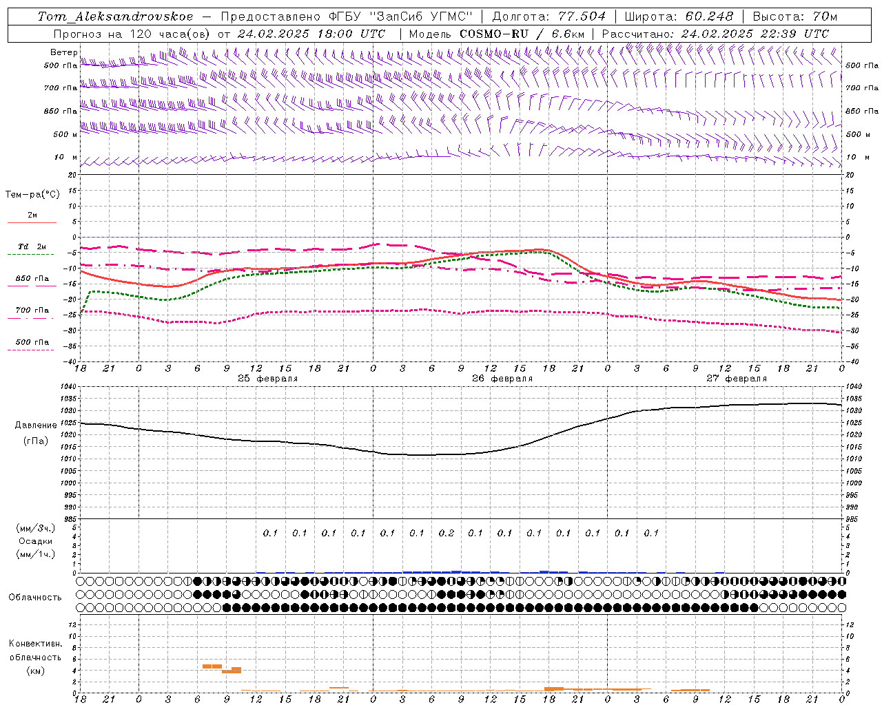The image size is (882, 705).
Task: Click the 26 февраля date label
Action: [502, 379]
